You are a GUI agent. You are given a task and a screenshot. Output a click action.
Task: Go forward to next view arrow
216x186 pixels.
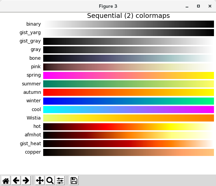tap(26, 180)
